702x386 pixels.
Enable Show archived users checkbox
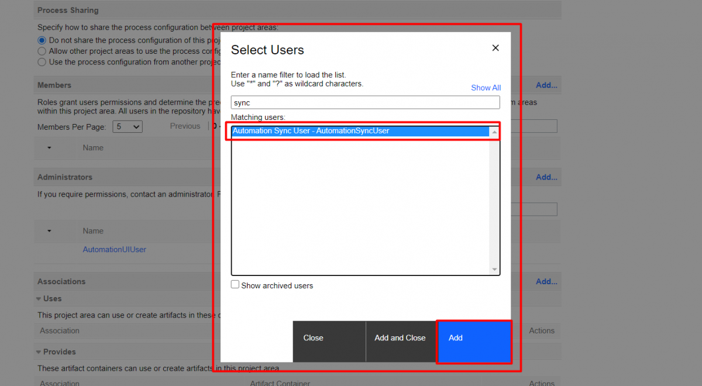coord(235,285)
